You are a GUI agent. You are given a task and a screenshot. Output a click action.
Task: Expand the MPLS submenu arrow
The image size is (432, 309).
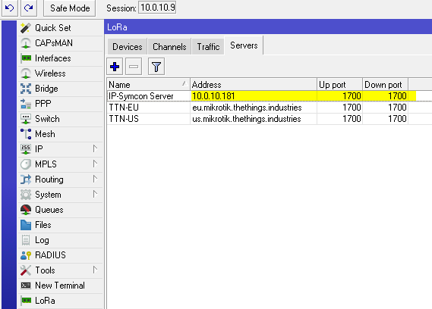coord(95,164)
